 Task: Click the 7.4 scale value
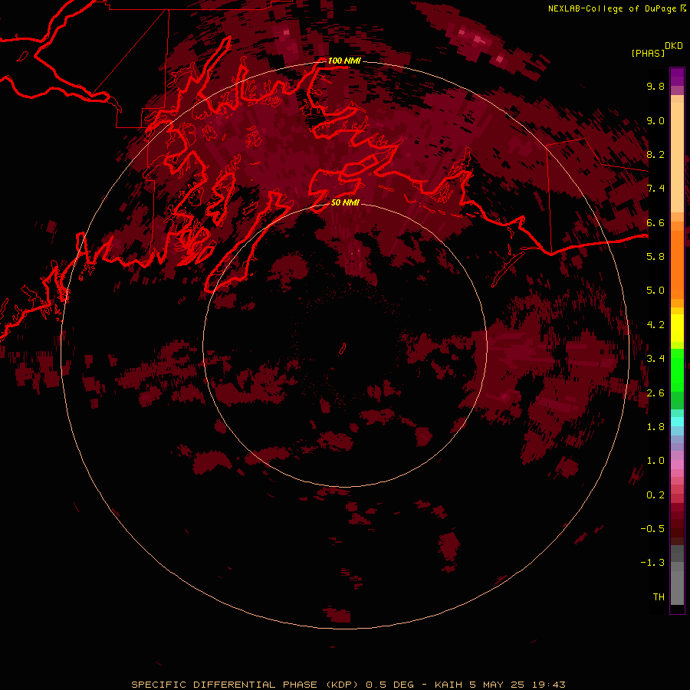click(655, 189)
